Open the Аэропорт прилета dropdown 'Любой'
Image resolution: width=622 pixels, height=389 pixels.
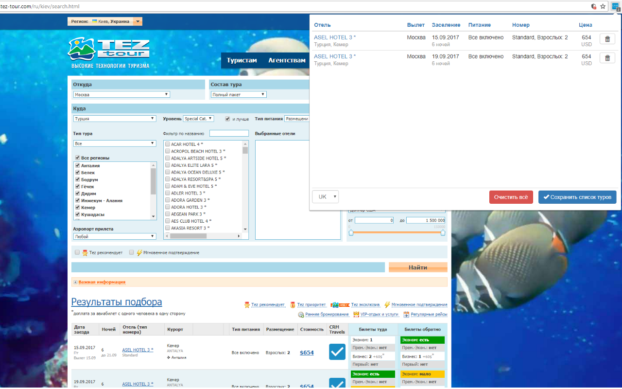115,236
